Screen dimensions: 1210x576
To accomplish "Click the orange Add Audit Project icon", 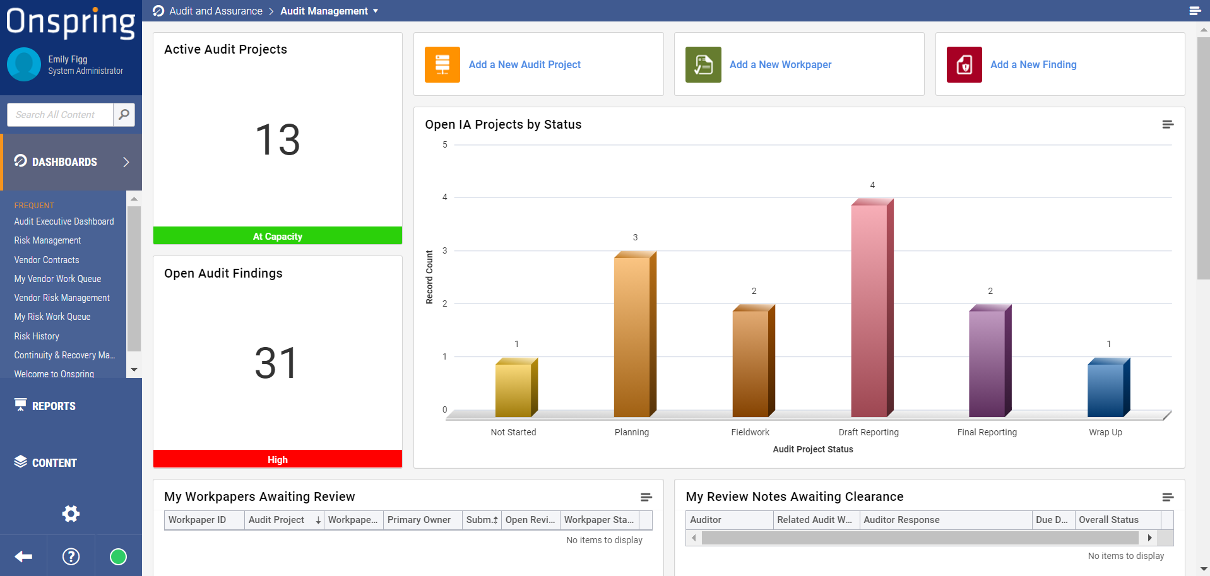I will [442, 64].
